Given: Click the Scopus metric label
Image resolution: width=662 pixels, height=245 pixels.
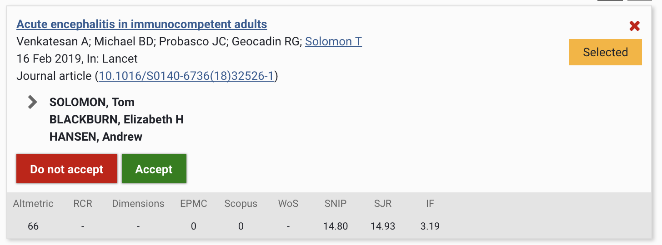Looking at the screenshot, I should pos(241,204).
